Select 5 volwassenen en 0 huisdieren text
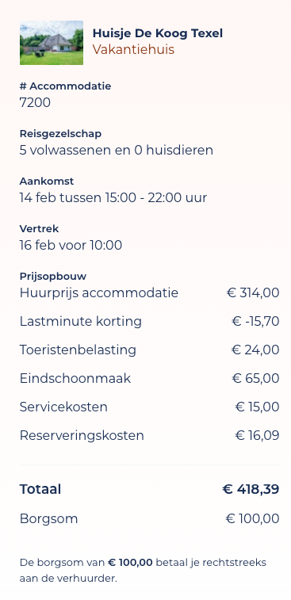 pyautogui.click(x=116, y=150)
